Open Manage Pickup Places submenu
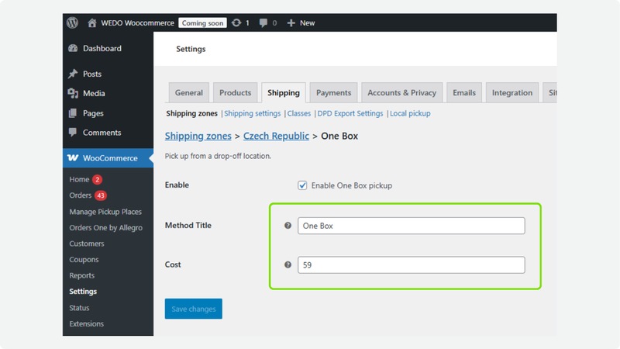This screenshot has height=349, width=620. [105, 212]
